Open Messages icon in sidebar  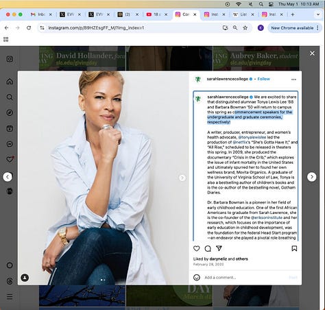(10, 144)
